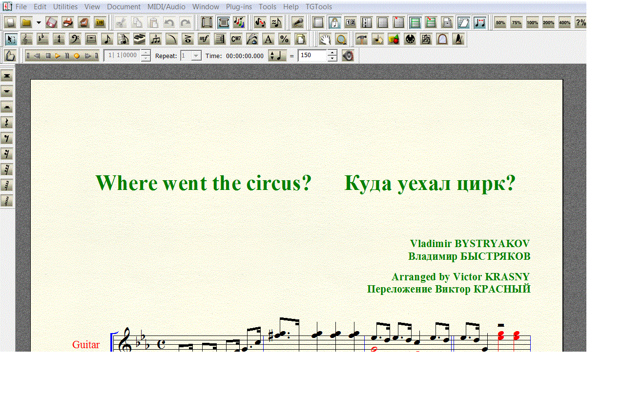Screen dimensions: 622x399
Task: Increase the tempo with up stepper
Action: 332,53
